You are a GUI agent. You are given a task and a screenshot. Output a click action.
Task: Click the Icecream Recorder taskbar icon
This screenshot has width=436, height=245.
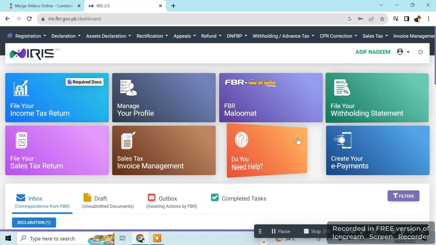(157, 239)
